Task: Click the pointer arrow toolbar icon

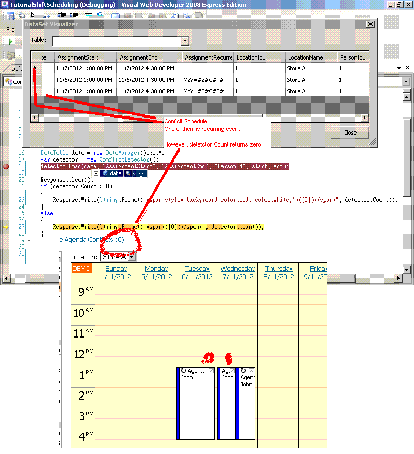Action: (33, 15)
